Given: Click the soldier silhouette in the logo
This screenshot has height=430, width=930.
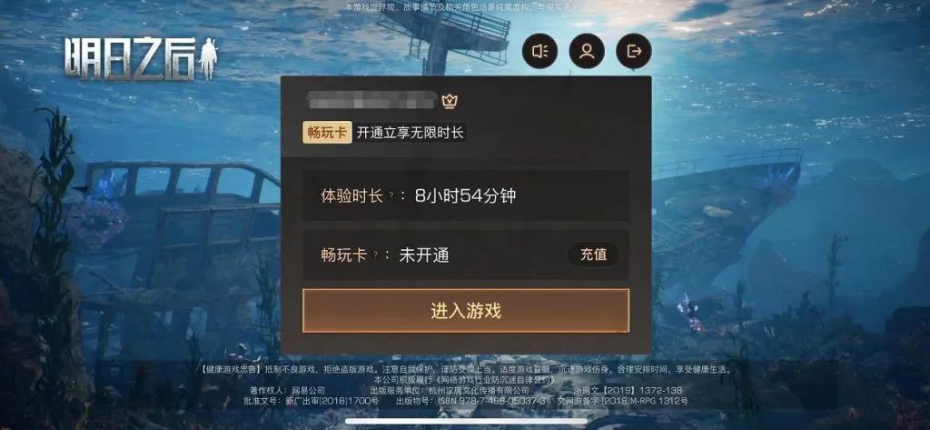Looking at the screenshot, I should [x=208, y=59].
